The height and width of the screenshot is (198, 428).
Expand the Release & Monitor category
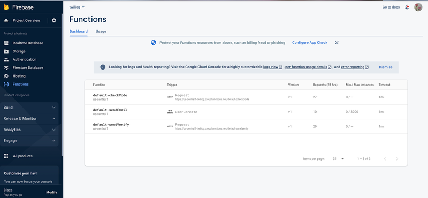[29, 118]
